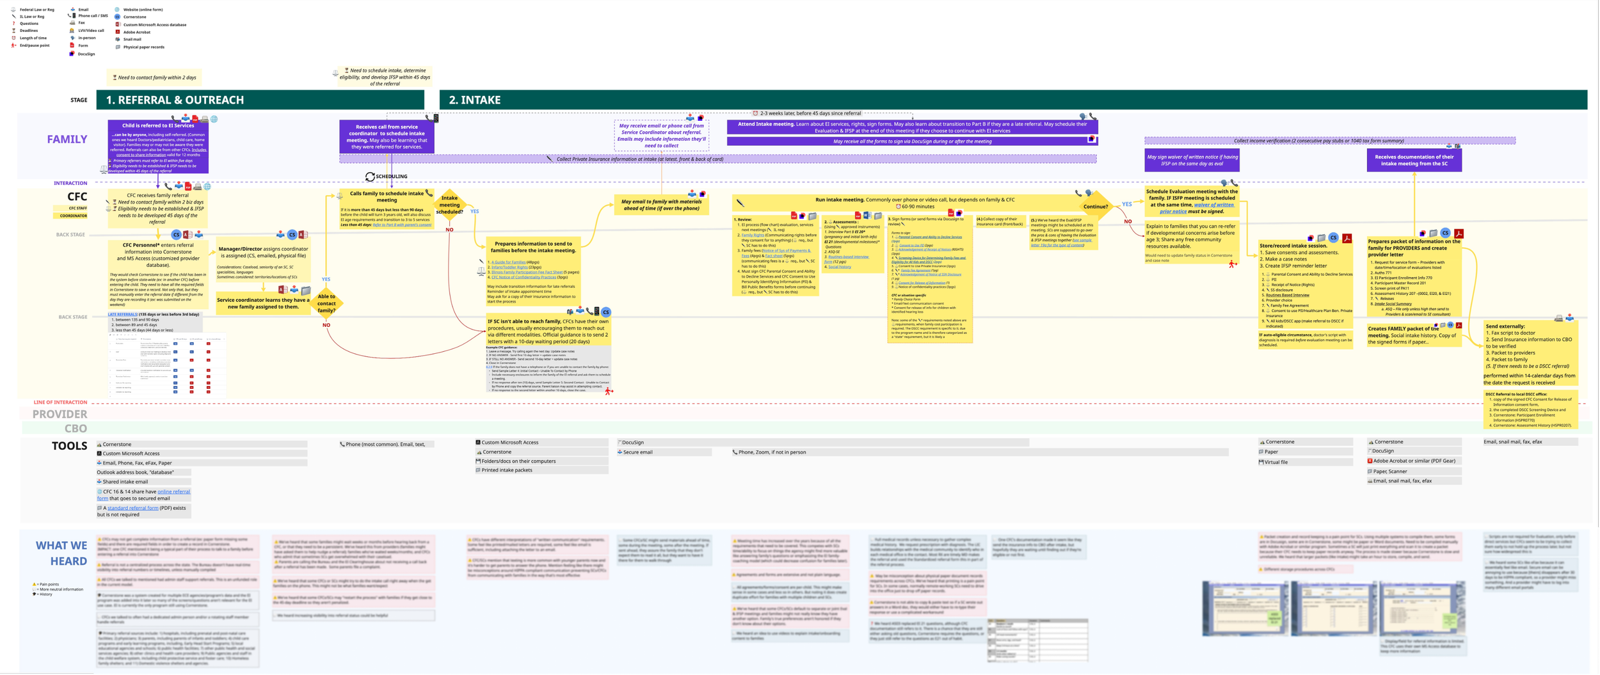
Task: Click Outlook address book, "database" tools row
Action: coord(143,473)
